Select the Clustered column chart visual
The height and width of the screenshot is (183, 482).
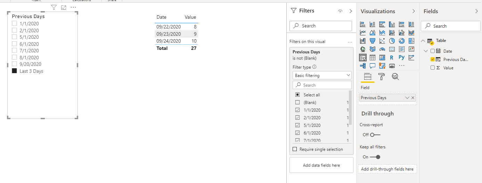pyautogui.click(x=392, y=24)
